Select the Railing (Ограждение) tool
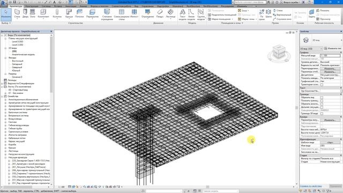 pos(148,14)
